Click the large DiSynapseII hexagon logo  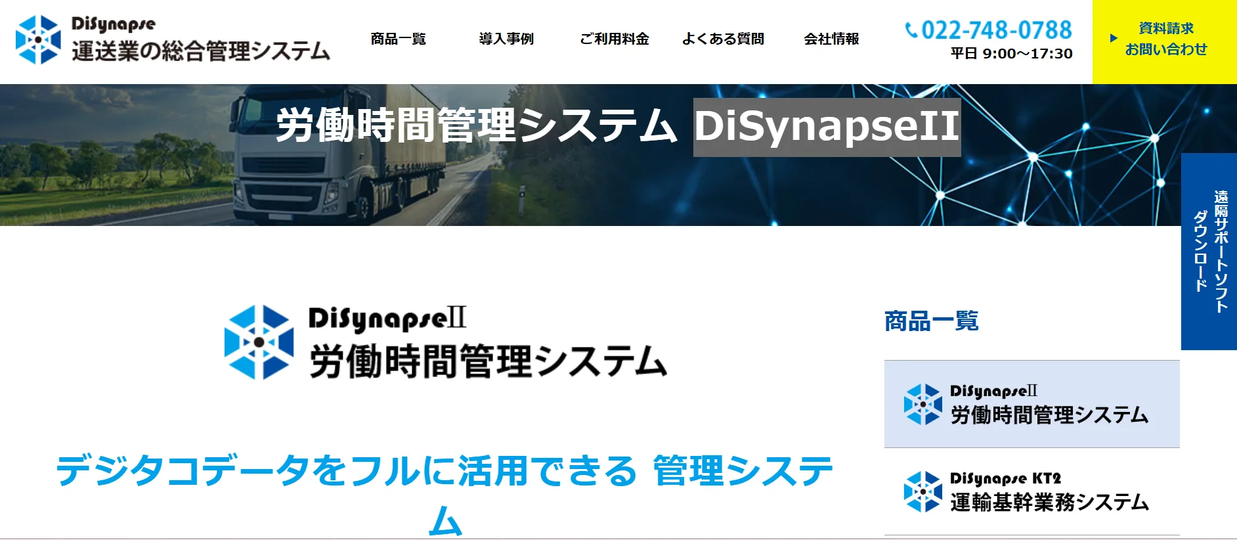coord(259,342)
